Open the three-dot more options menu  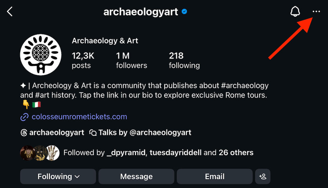coord(316,12)
